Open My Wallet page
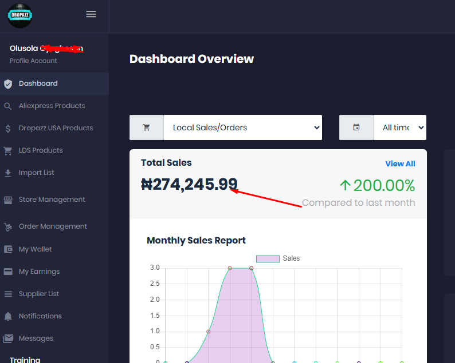The image size is (455, 363). pyautogui.click(x=35, y=249)
